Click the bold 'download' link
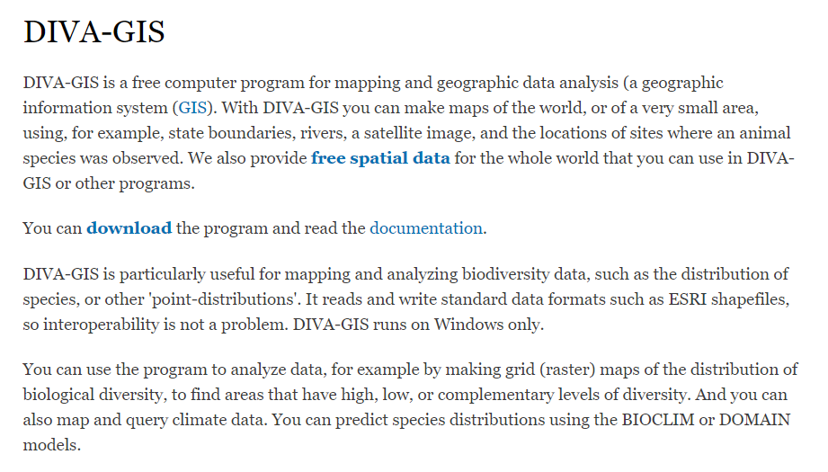Screen dimensions: 828x472 [129, 228]
